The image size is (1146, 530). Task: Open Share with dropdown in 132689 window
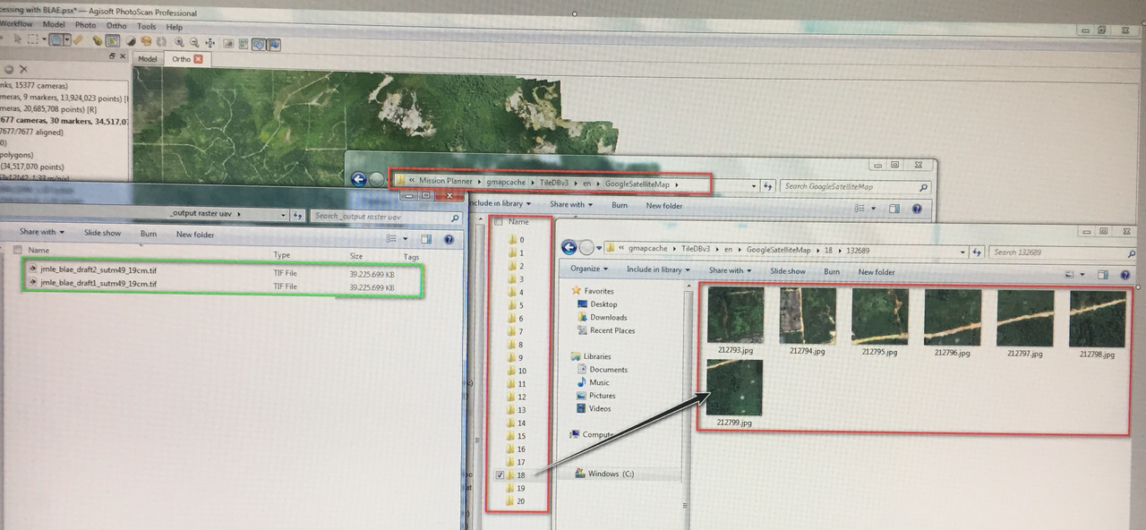pyautogui.click(x=730, y=270)
